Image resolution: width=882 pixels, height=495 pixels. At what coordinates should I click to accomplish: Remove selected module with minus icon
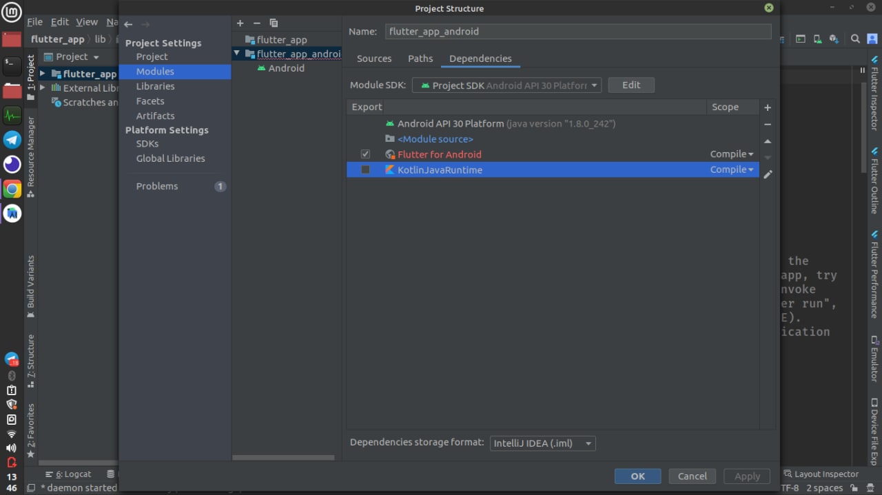point(257,23)
